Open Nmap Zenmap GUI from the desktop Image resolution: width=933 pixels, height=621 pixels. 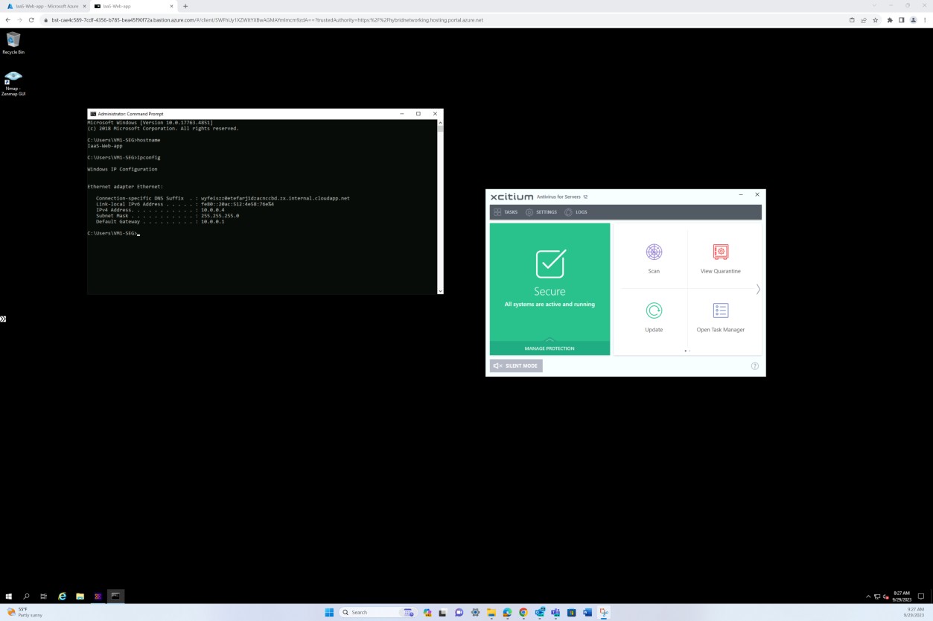pos(13,78)
